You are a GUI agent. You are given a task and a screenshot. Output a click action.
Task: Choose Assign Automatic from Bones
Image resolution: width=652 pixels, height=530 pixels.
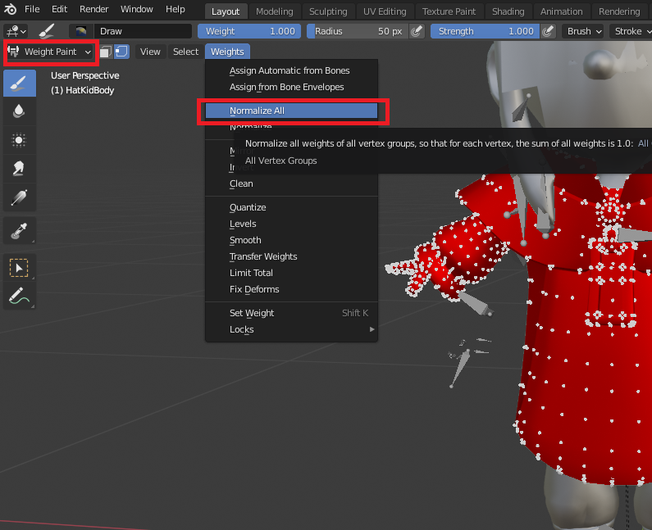(291, 70)
